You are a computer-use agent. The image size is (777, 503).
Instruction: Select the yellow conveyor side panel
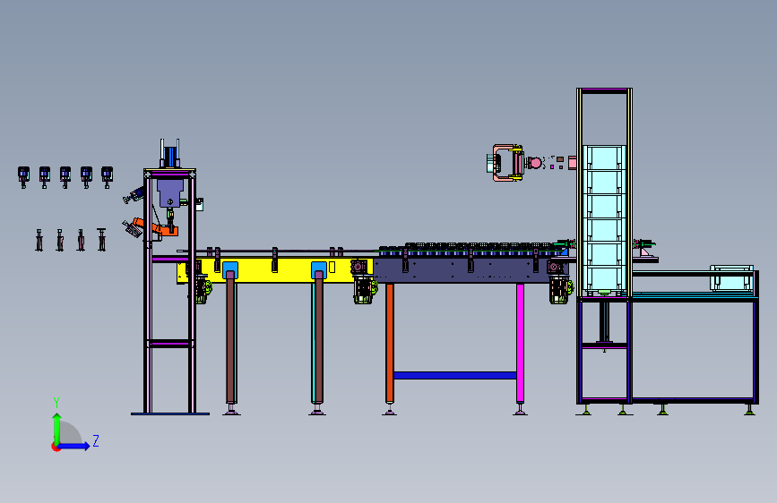point(275,270)
